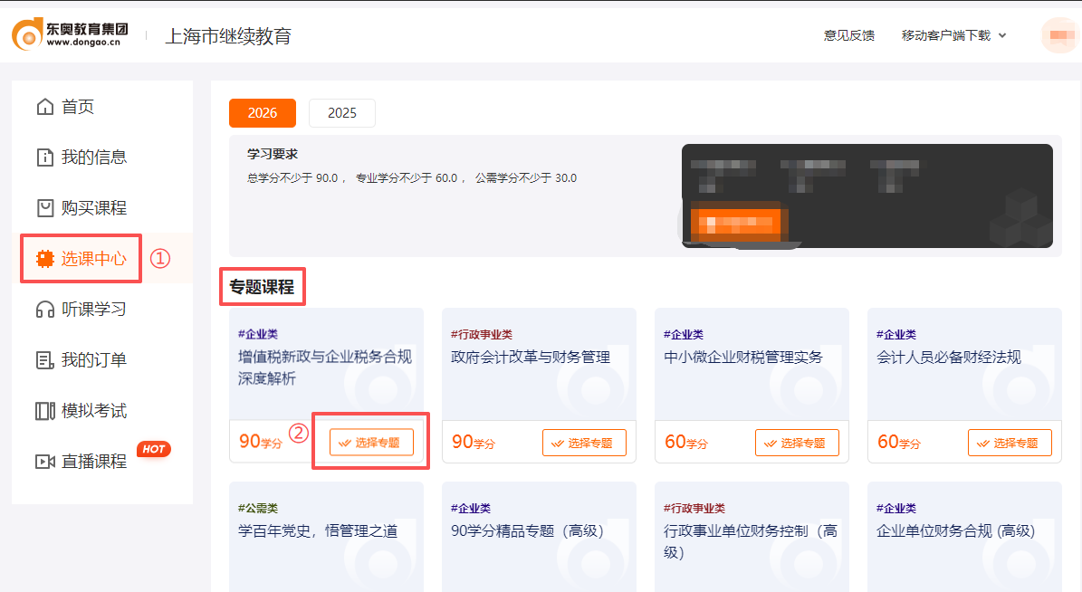Switch to the 2025 tab
This screenshot has width=1082, height=592.
pos(341,112)
